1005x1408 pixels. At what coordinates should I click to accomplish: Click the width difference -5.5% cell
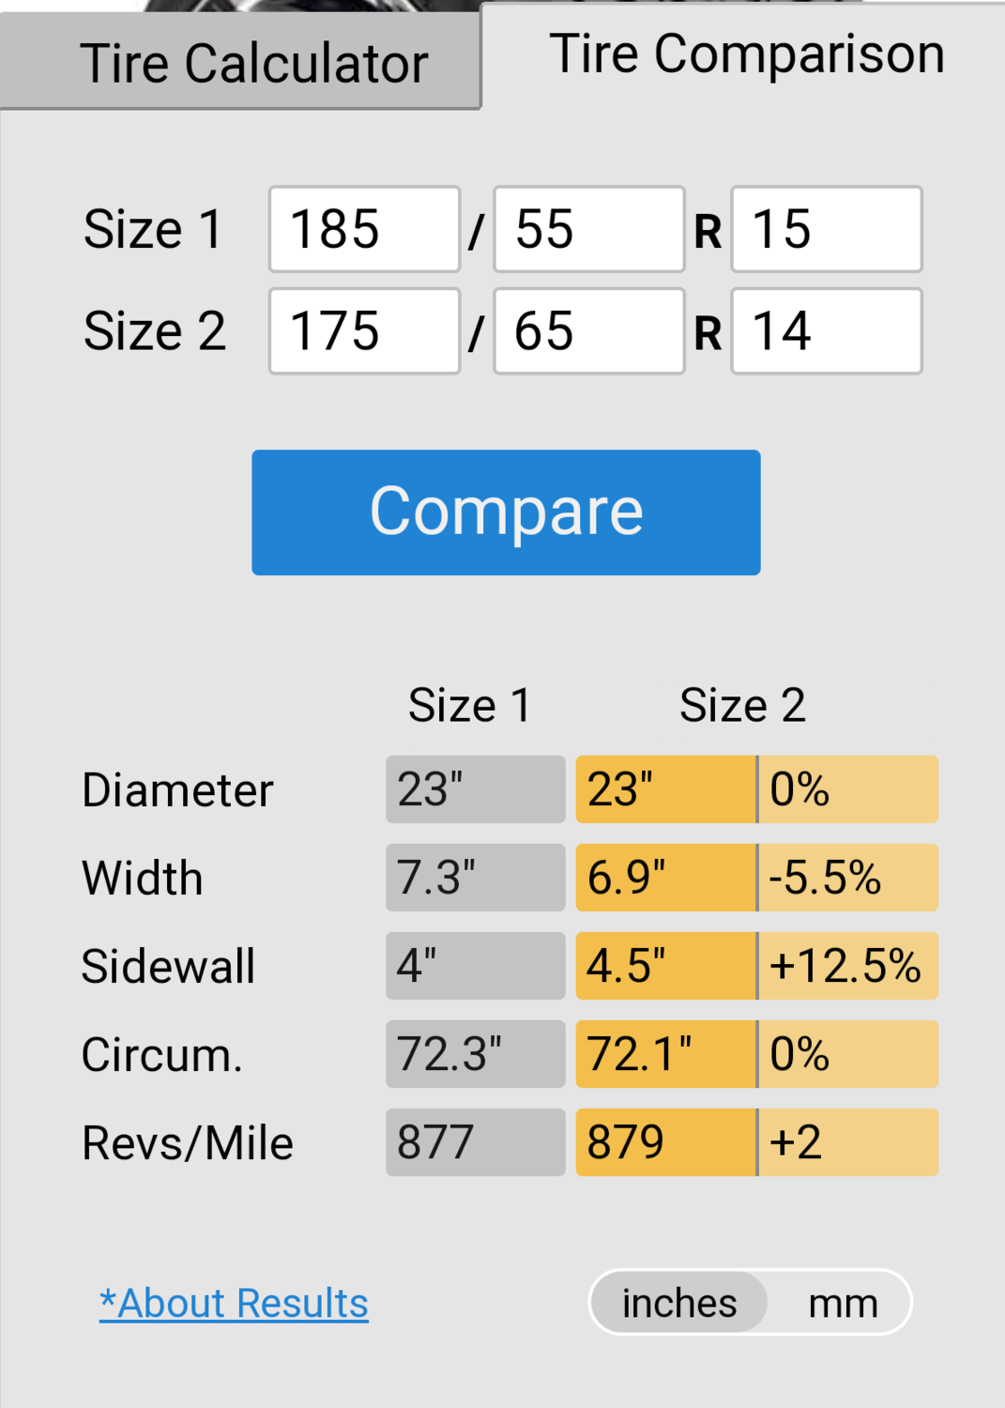[848, 878]
